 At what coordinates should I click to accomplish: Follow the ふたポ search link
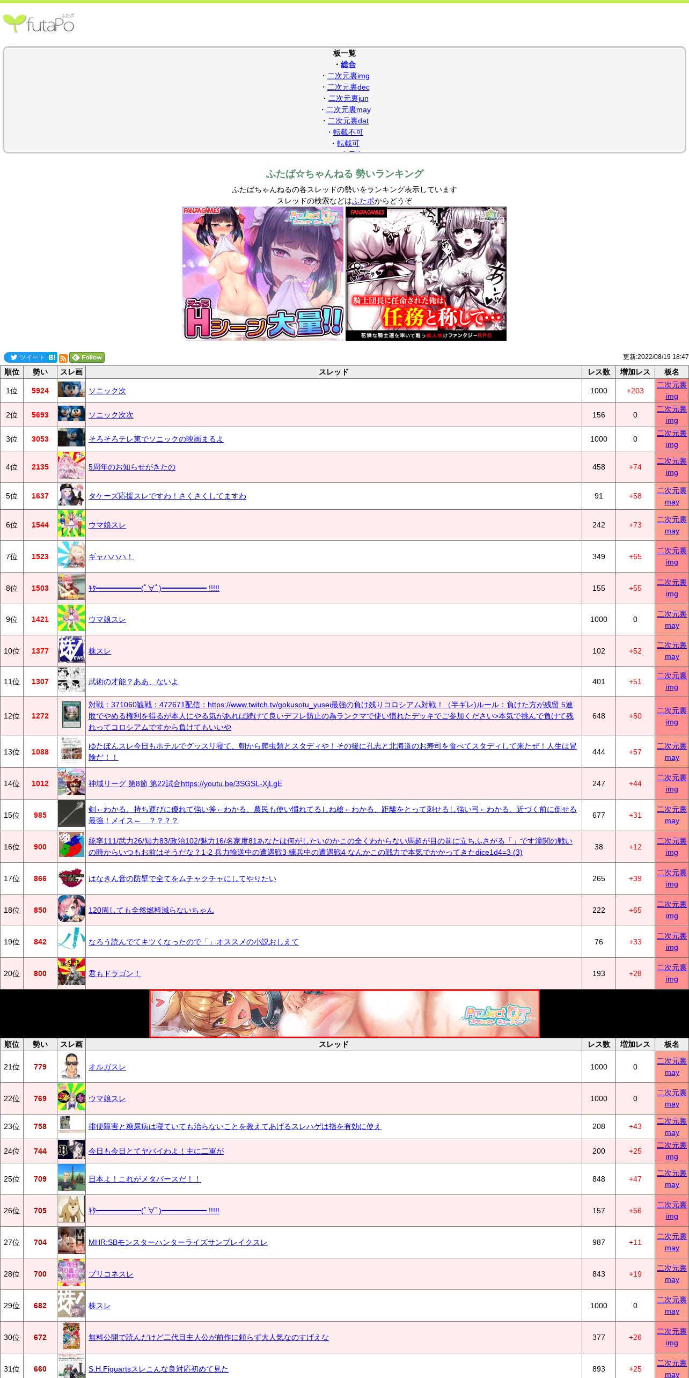[363, 201]
